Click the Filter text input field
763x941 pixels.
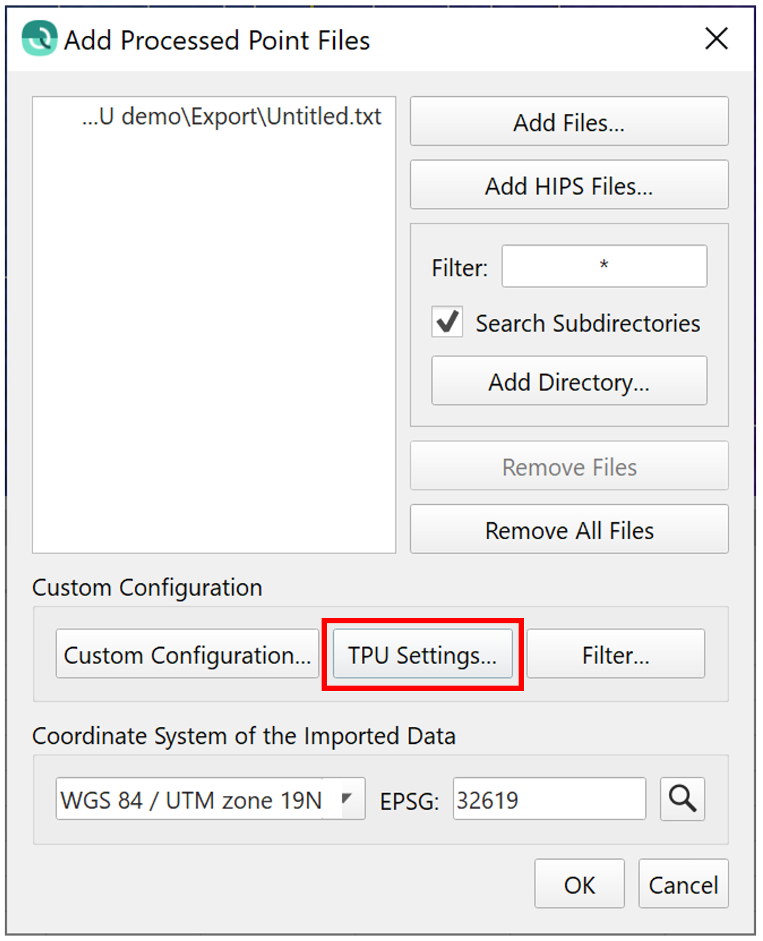(x=604, y=266)
